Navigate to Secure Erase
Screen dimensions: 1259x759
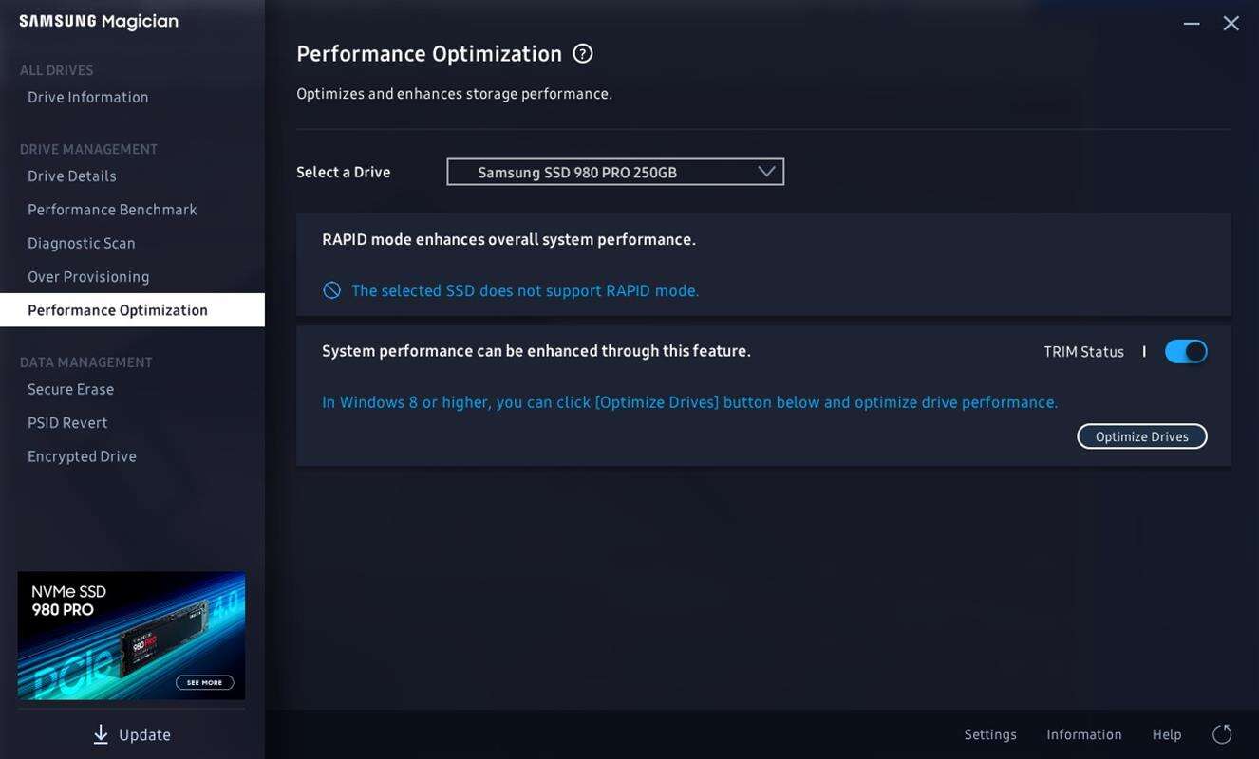click(x=70, y=389)
